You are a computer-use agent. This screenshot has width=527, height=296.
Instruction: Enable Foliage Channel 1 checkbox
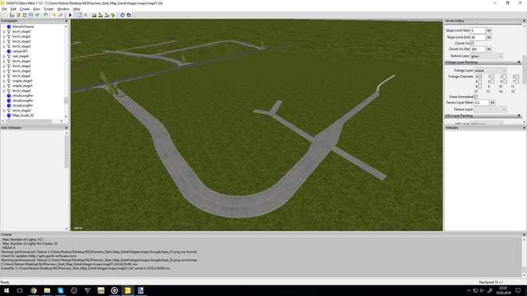(492, 77)
